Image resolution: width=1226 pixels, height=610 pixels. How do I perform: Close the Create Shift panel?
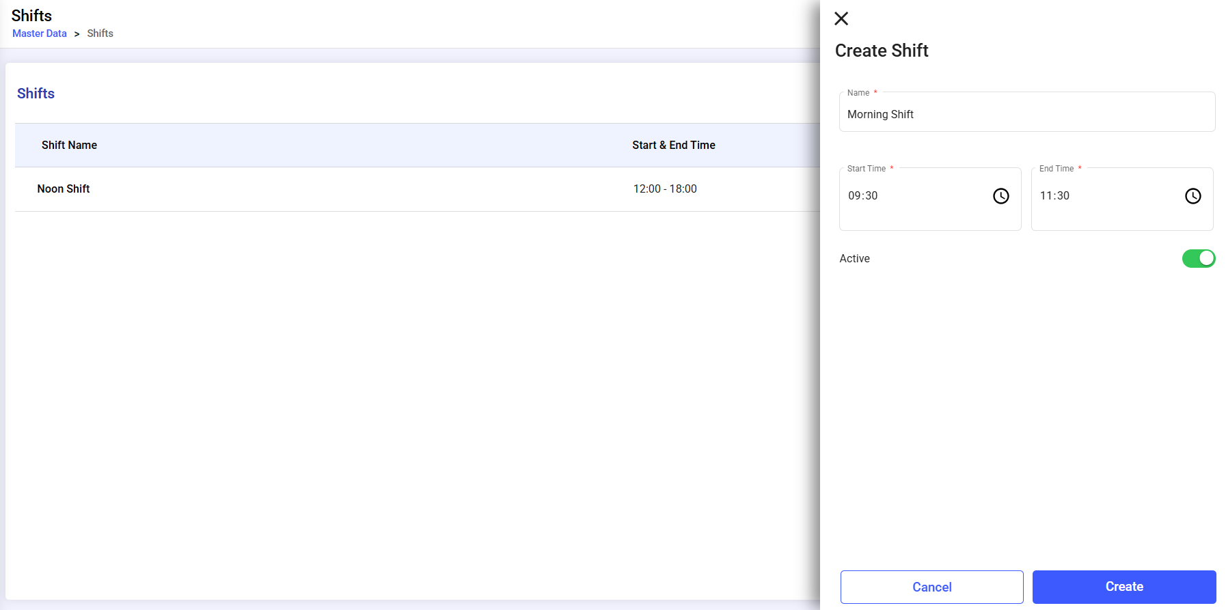pyautogui.click(x=841, y=18)
